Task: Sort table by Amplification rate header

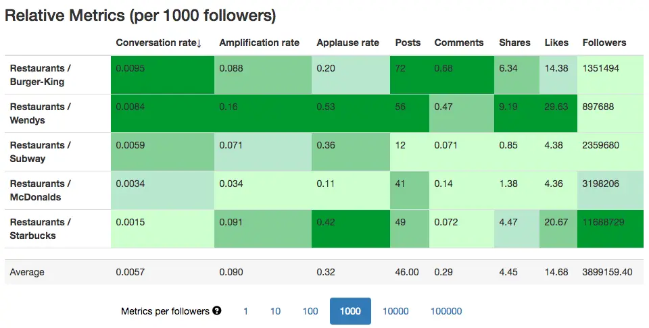Action: point(259,43)
